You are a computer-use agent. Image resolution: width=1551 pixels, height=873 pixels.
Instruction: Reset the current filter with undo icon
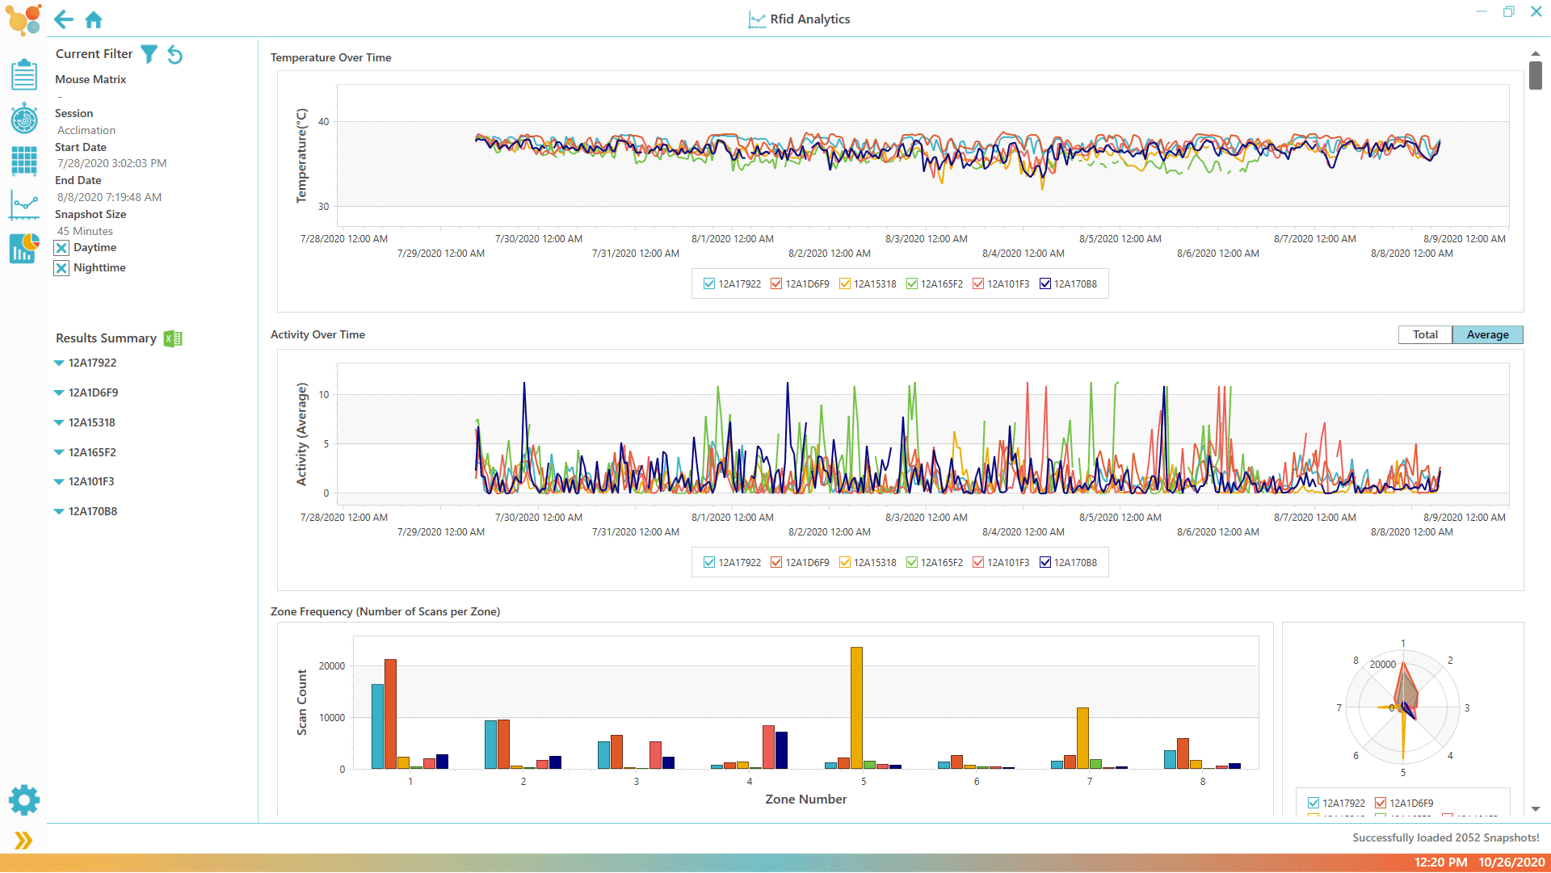pyautogui.click(x=174, y=55)
